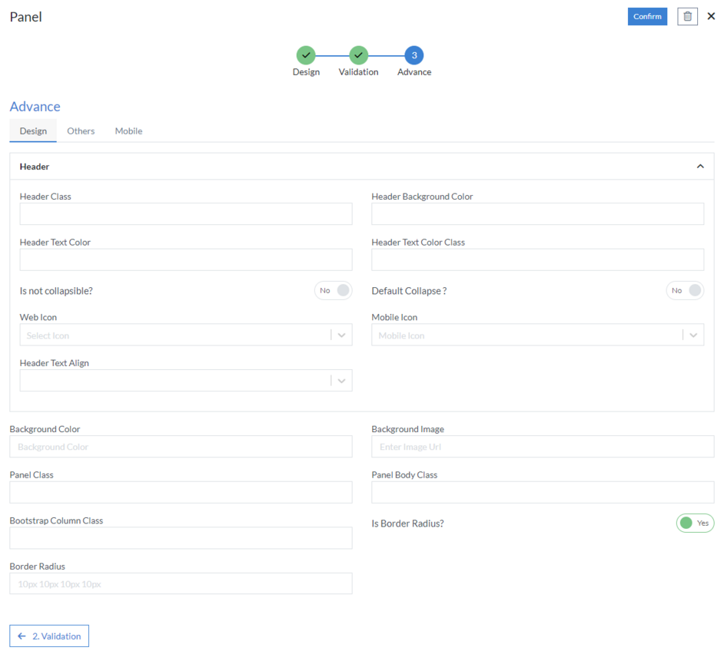Go back using the 2. Validation button
Image resolution: width=724 pixels, height=654 pixels.
(x=48, y=636)
